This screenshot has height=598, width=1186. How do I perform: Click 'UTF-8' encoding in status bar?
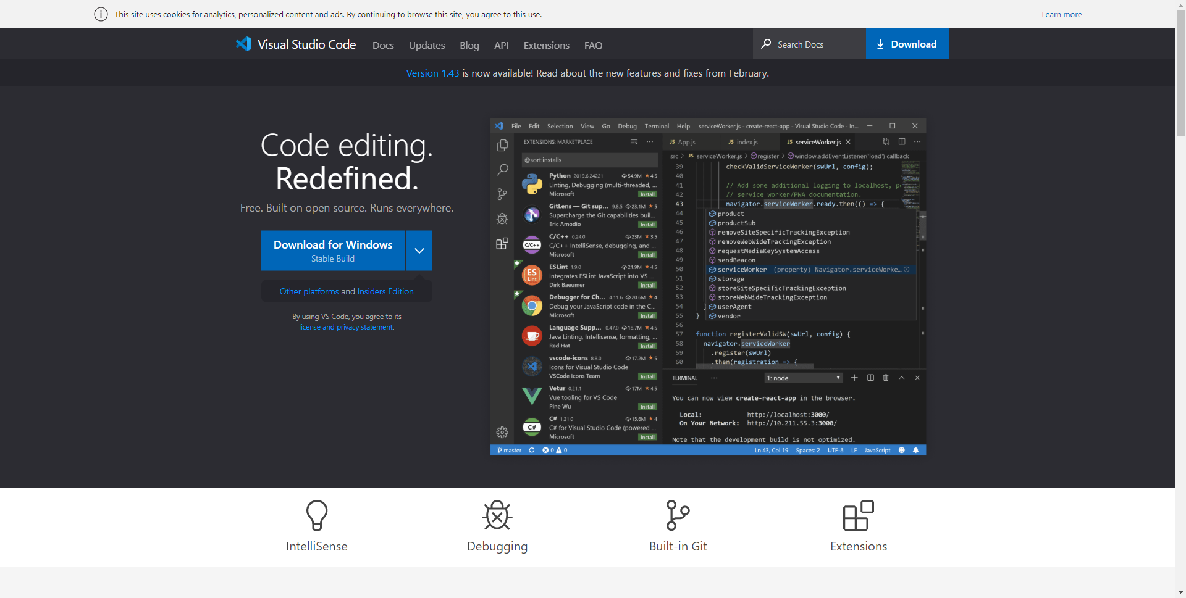pyautogui.click(x=836, y=450)
